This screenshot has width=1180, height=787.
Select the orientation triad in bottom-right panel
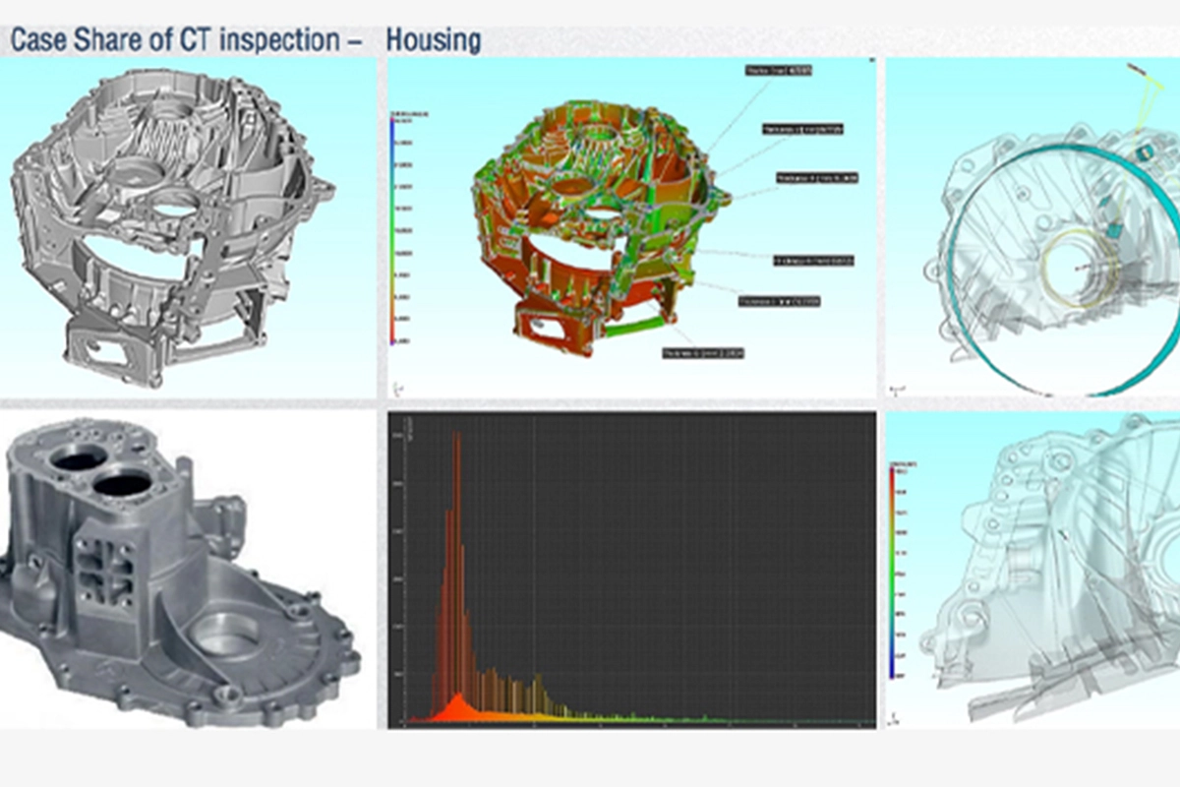893,716
